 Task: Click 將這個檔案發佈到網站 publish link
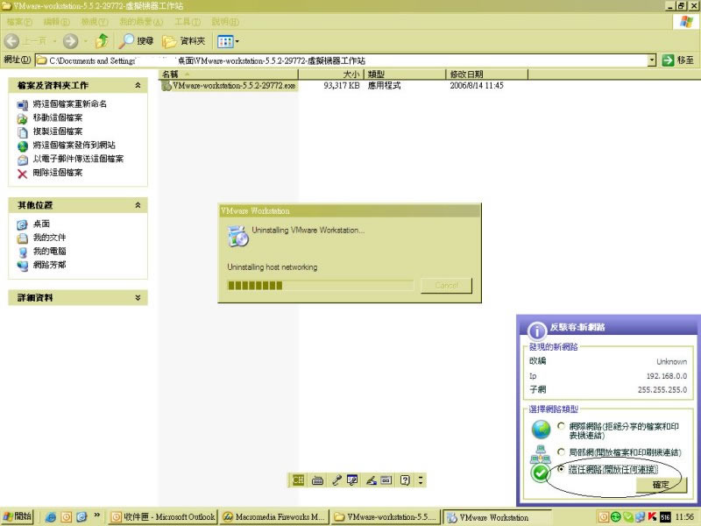pyautogui.click(x=74, y=146)
